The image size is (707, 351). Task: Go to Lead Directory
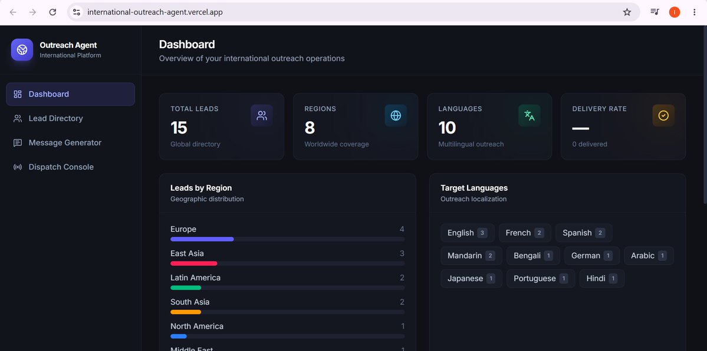point(70,118)
